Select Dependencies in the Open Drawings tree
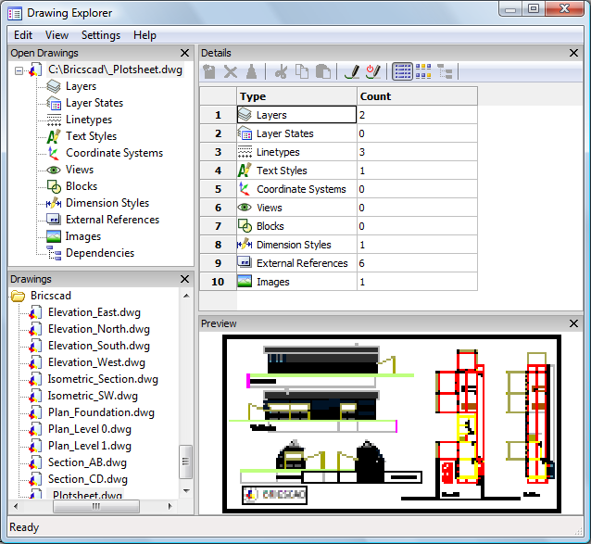591x544 pixels. (x=100, y=253)
